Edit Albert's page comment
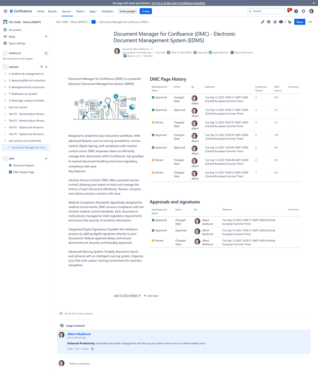 click(77, 349)
